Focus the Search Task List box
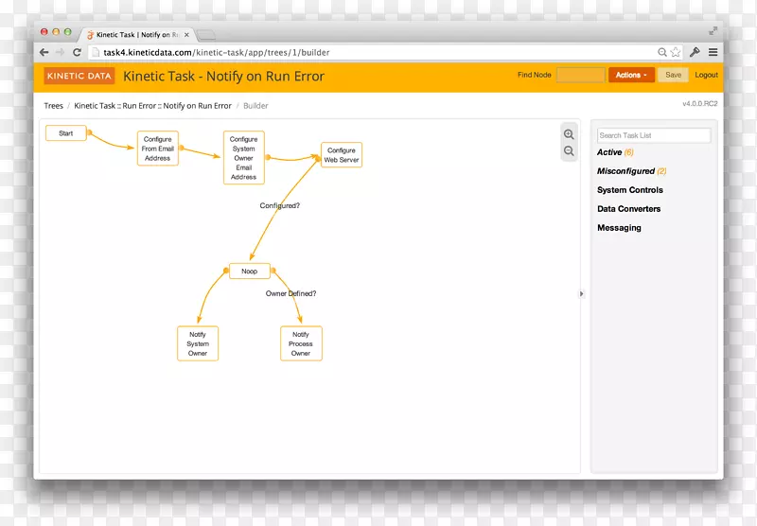Viewport: 757px width, 526px height. [x=653, y=135]
